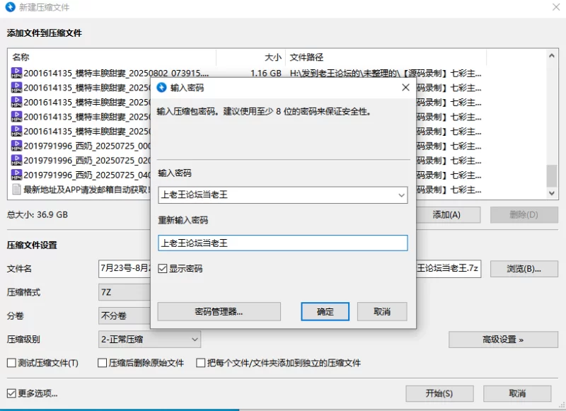The image size is (566, 411).
Task: Sort by the 大小 column header
Action: (x=251, y=57)
